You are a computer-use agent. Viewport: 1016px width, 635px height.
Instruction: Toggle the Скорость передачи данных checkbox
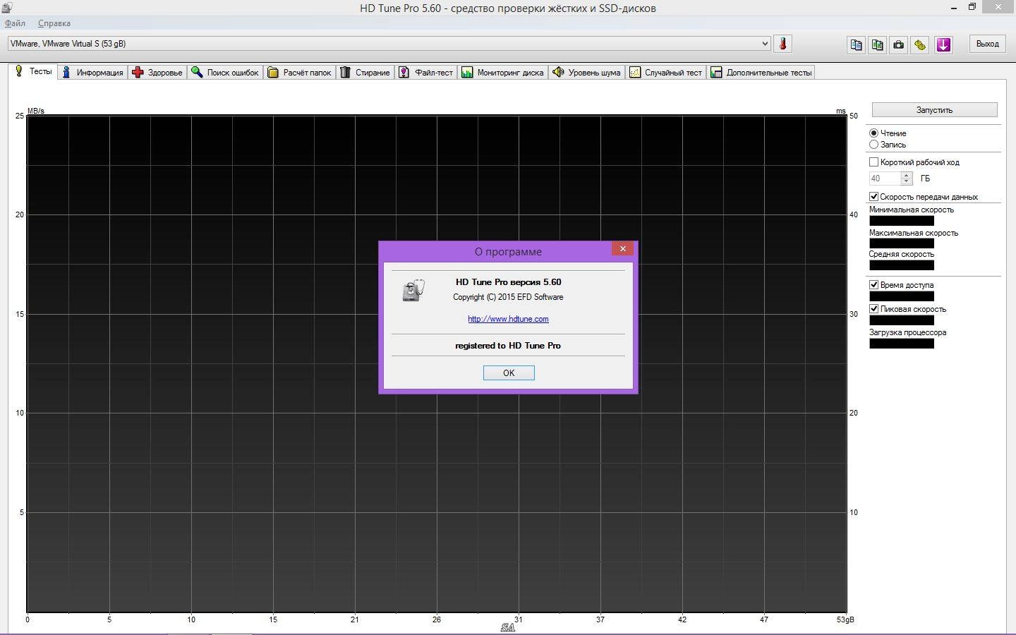point(873,196)
